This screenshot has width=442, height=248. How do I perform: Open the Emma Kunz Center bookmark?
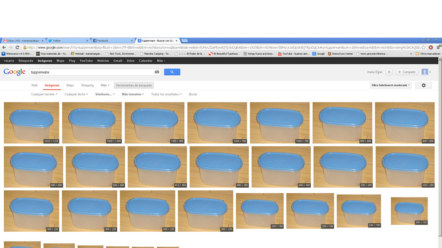[x=340, y=54]
